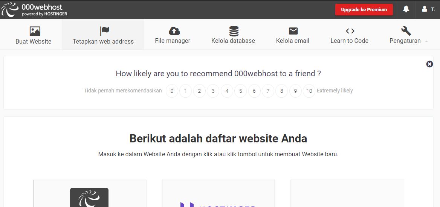Click 'powered by HOSTINGER' text
Viewport: 440px width, 207px height.
coord(44,14)
